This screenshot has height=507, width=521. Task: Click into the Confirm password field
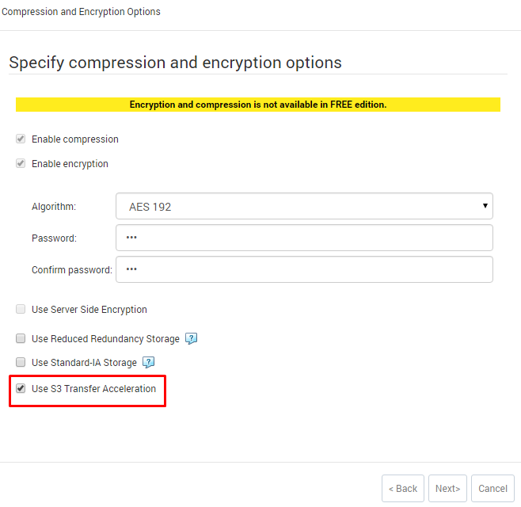pos(304,269)
